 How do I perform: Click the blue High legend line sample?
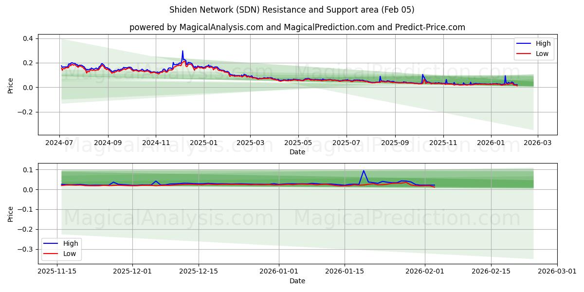(523, 43)
